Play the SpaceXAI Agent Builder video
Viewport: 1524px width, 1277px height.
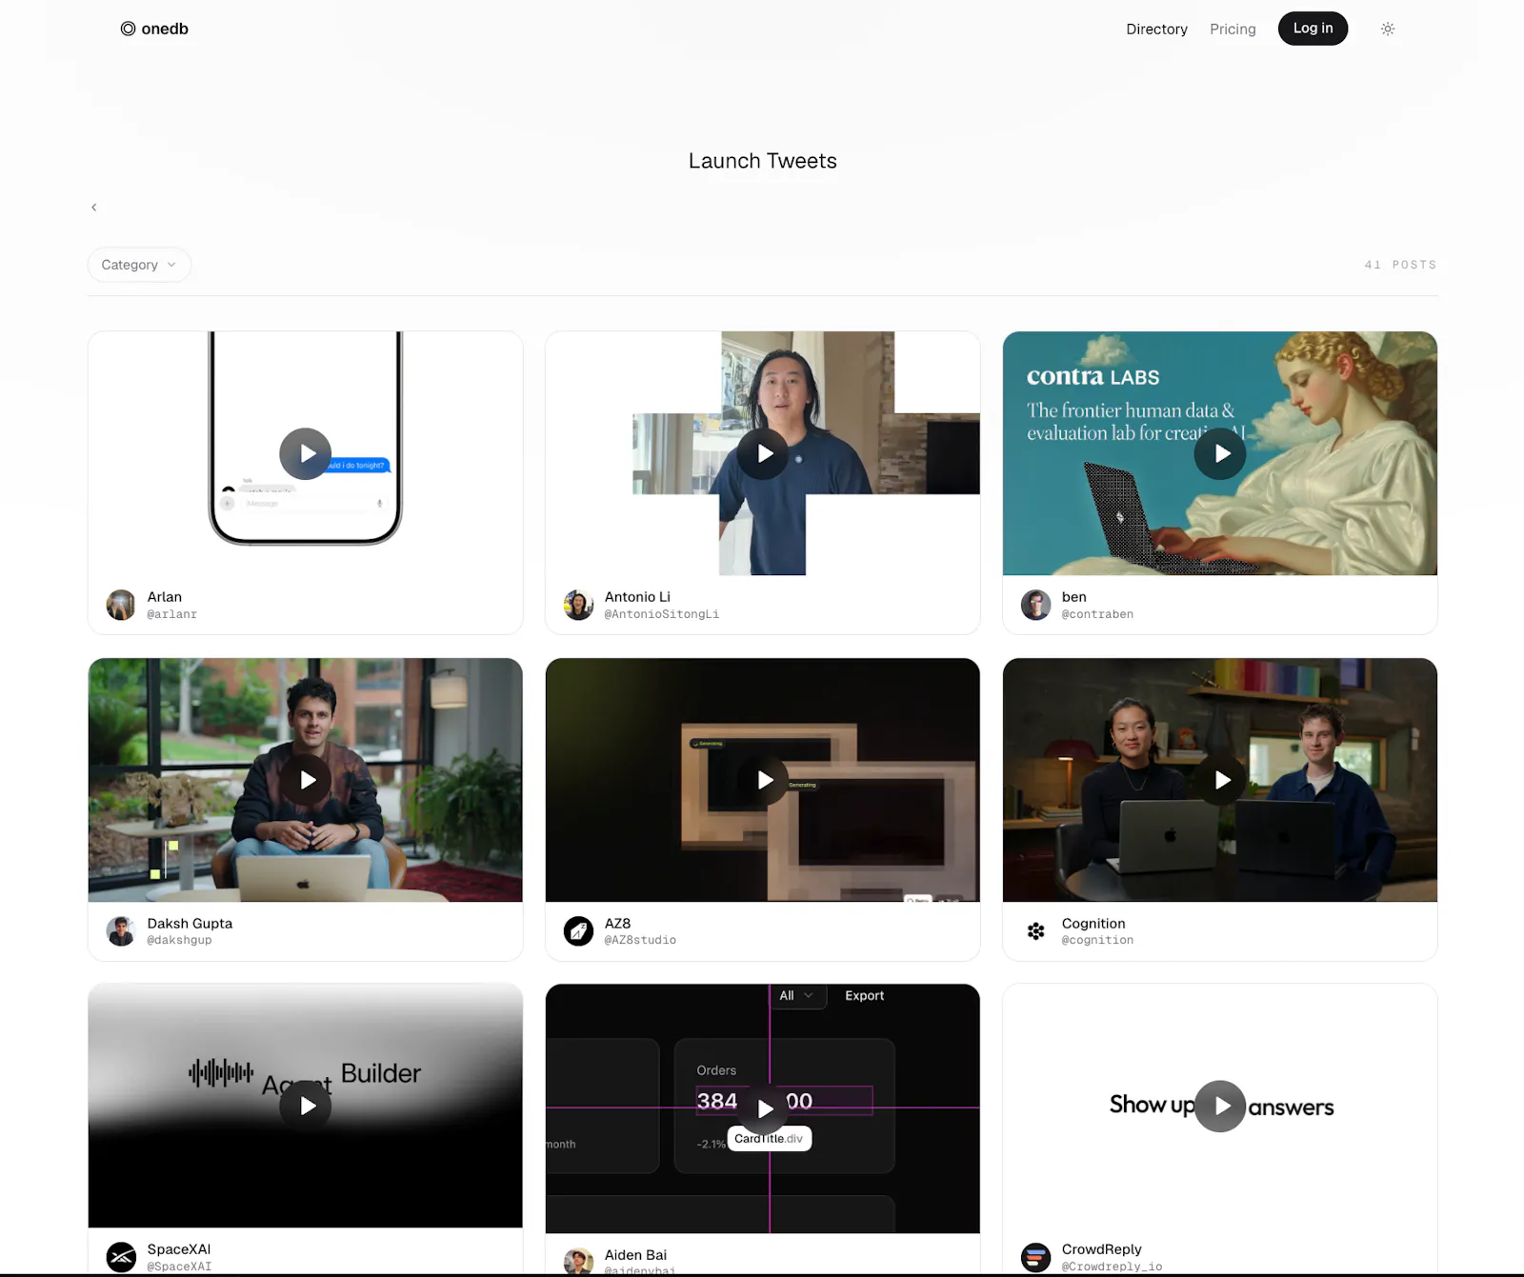coord(305,1106)
